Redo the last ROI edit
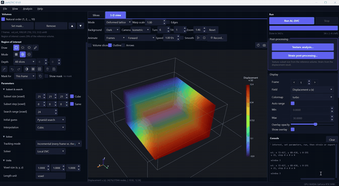Screen dimensions: 339x186 point(19,69)
